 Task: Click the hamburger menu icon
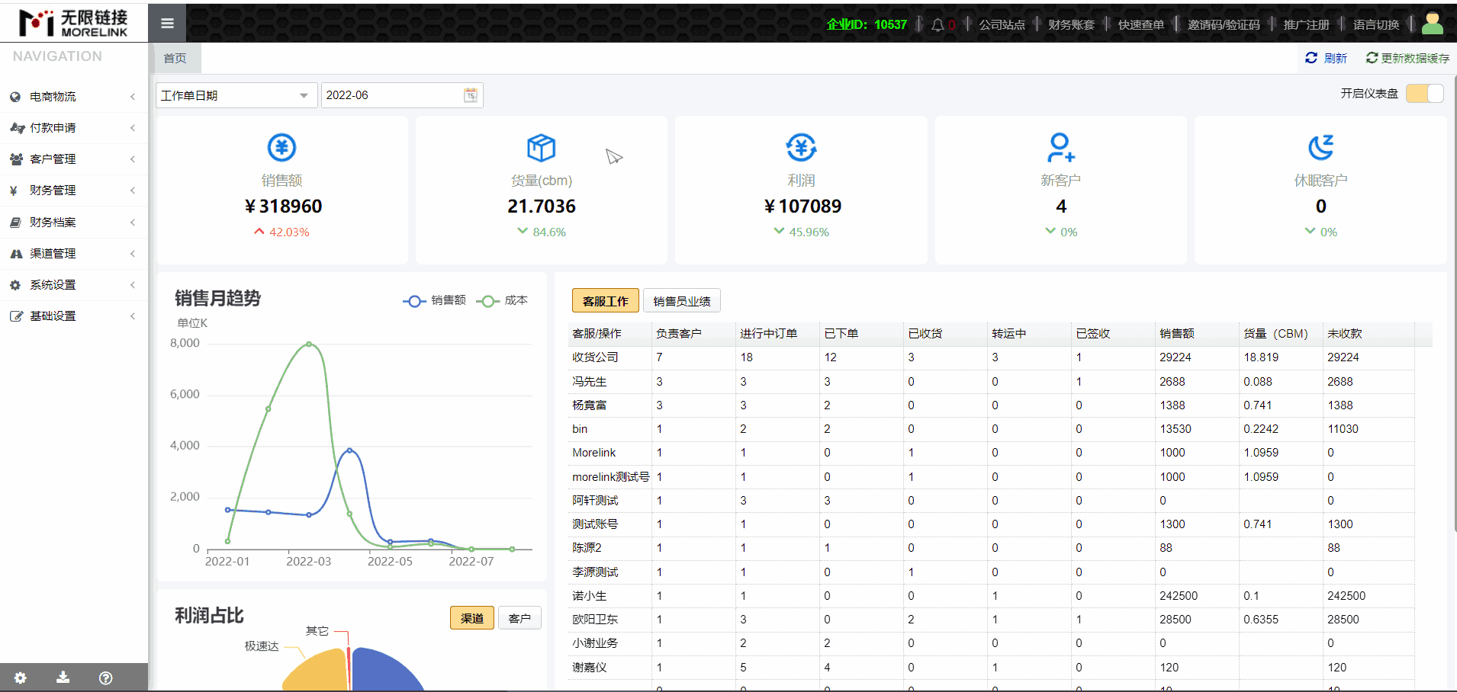coord(167,23)
